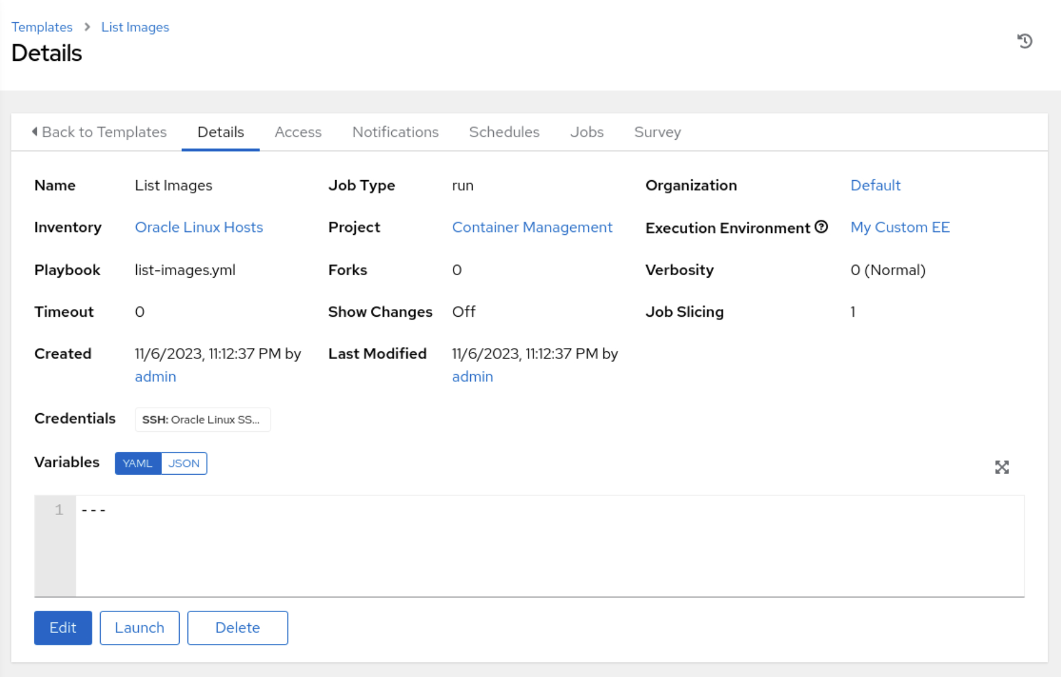Viewport: 1061px width, 677px height.
Task: Open the activity stream history icon
Action: tap(1024, 41)
